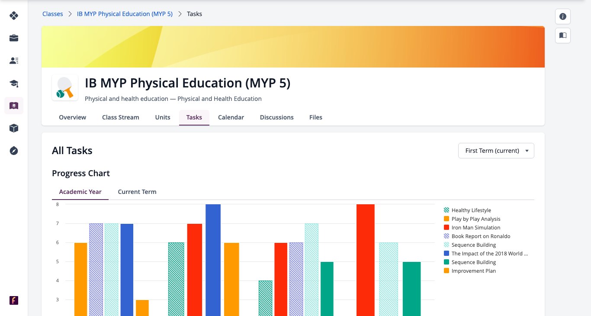
Task: Toggle Iron Man Simulation legend swatch
Action: [446, 228]
